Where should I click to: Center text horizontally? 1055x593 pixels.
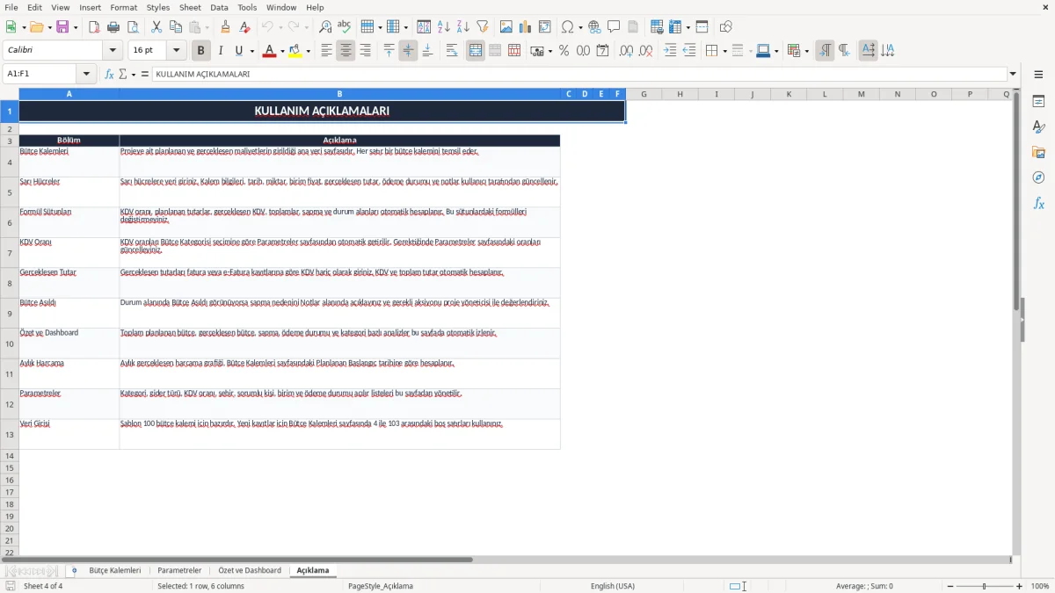pyautogui.click(x=346, y=51)
